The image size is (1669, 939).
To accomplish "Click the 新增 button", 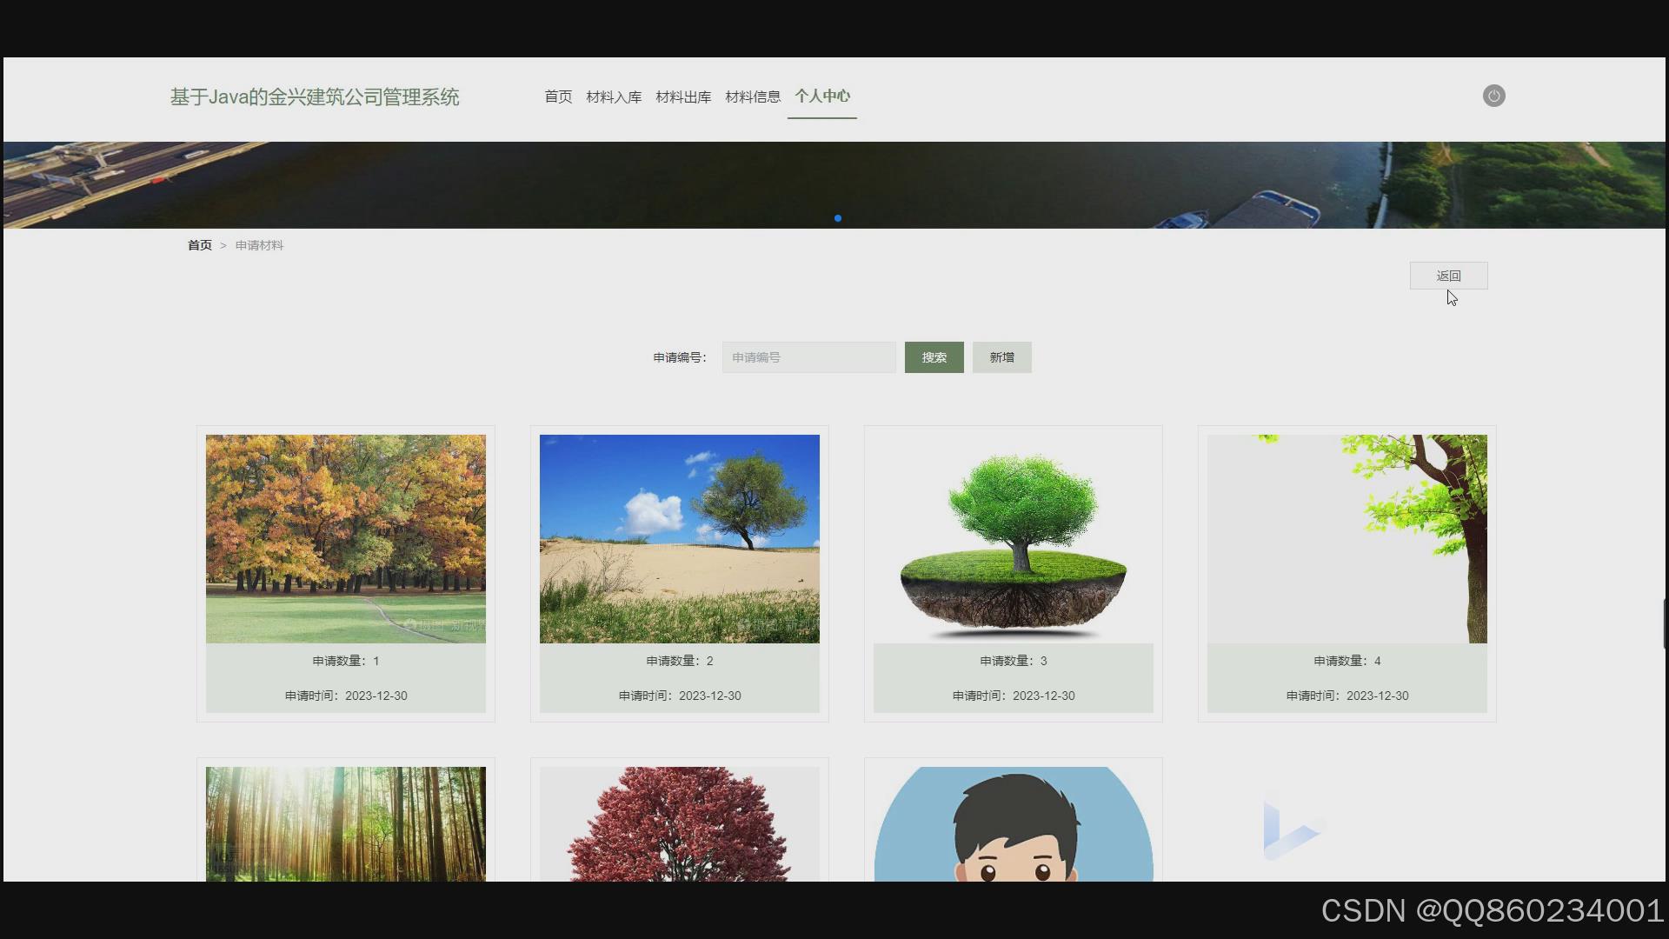I will 1001,357.
